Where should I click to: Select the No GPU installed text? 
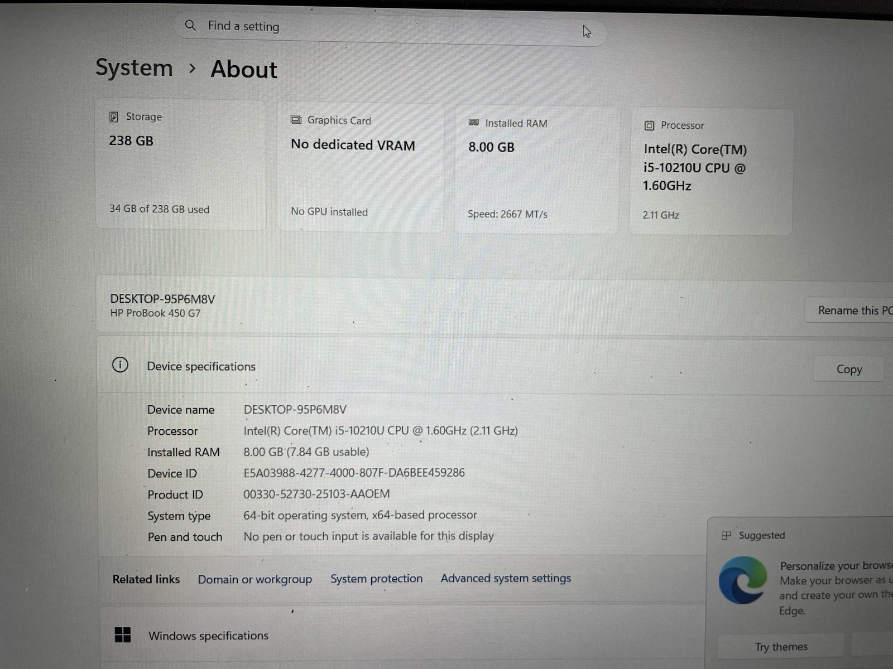pos(329,212)
